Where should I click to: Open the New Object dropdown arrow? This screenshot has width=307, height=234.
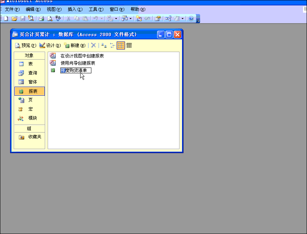coord(182,19)
